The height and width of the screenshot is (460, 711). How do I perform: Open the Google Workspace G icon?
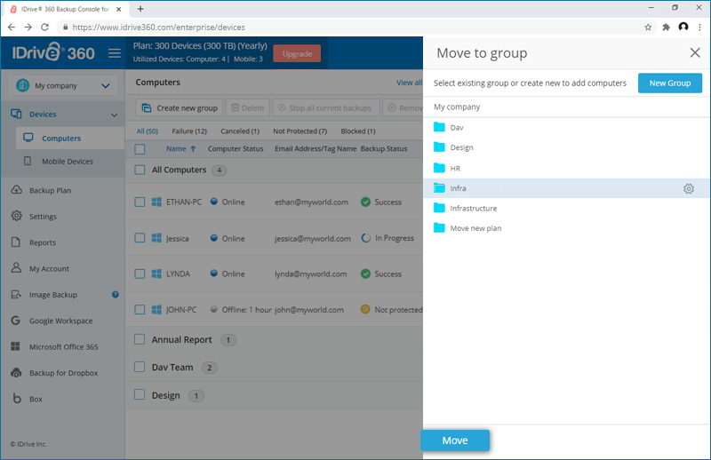15,321
